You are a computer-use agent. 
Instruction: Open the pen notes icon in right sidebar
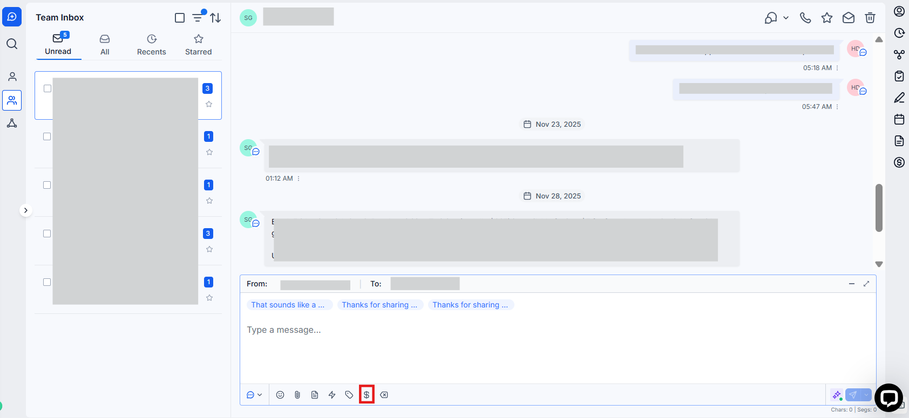point(899,98)
